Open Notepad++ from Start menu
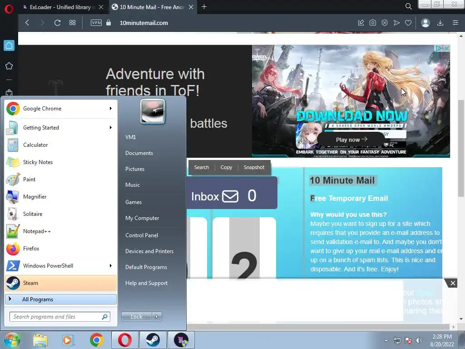 click(61, 231)
